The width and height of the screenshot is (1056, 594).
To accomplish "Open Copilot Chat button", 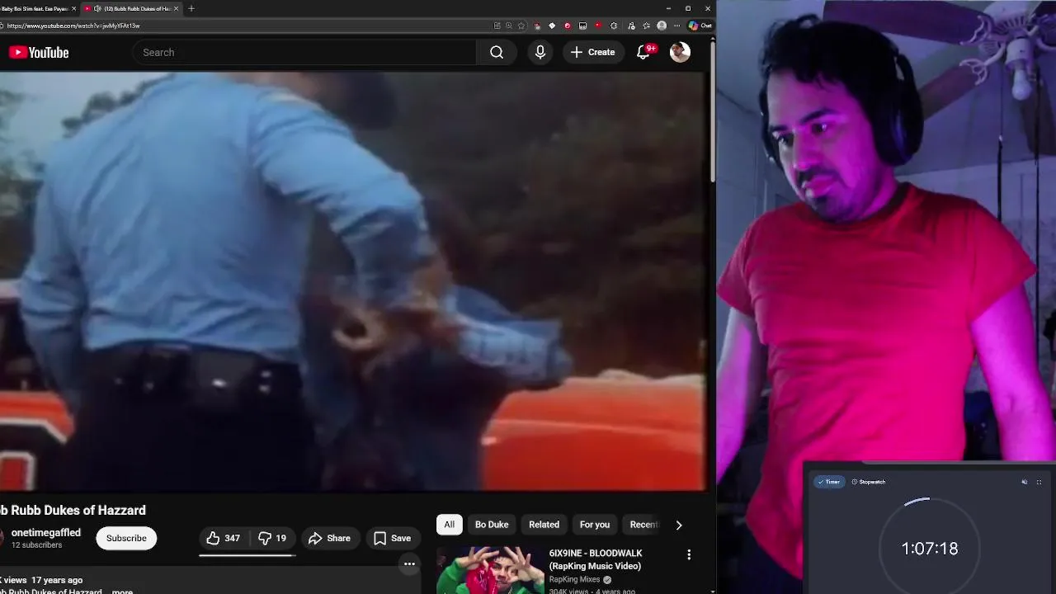I will 700,26.
